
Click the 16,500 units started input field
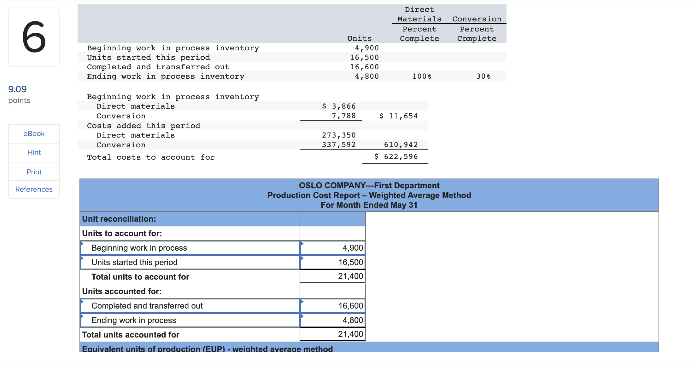[x=333, y=262]
